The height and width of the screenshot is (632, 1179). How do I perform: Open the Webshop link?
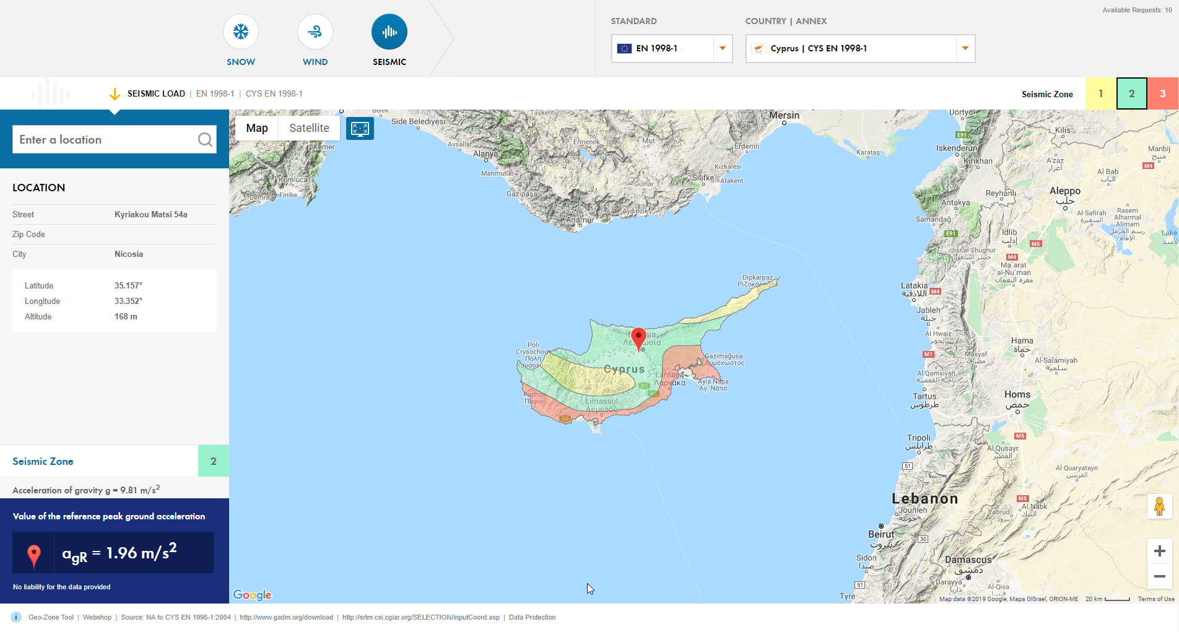[97, 617]
